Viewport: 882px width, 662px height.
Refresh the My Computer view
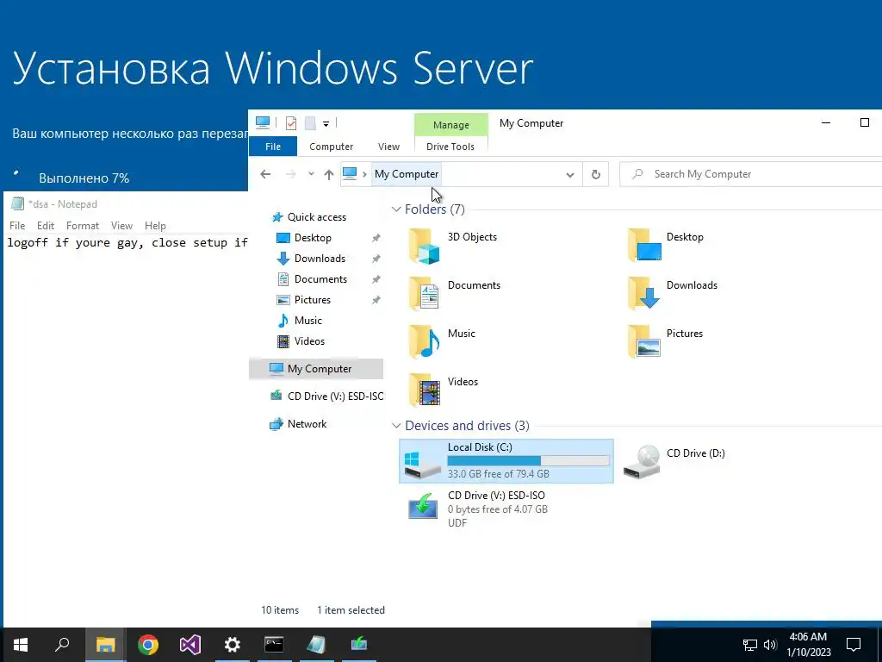tap(596, 174)
